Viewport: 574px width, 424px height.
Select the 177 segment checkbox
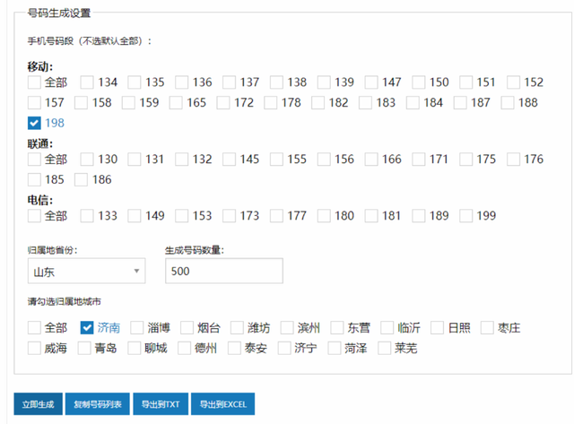276,216
